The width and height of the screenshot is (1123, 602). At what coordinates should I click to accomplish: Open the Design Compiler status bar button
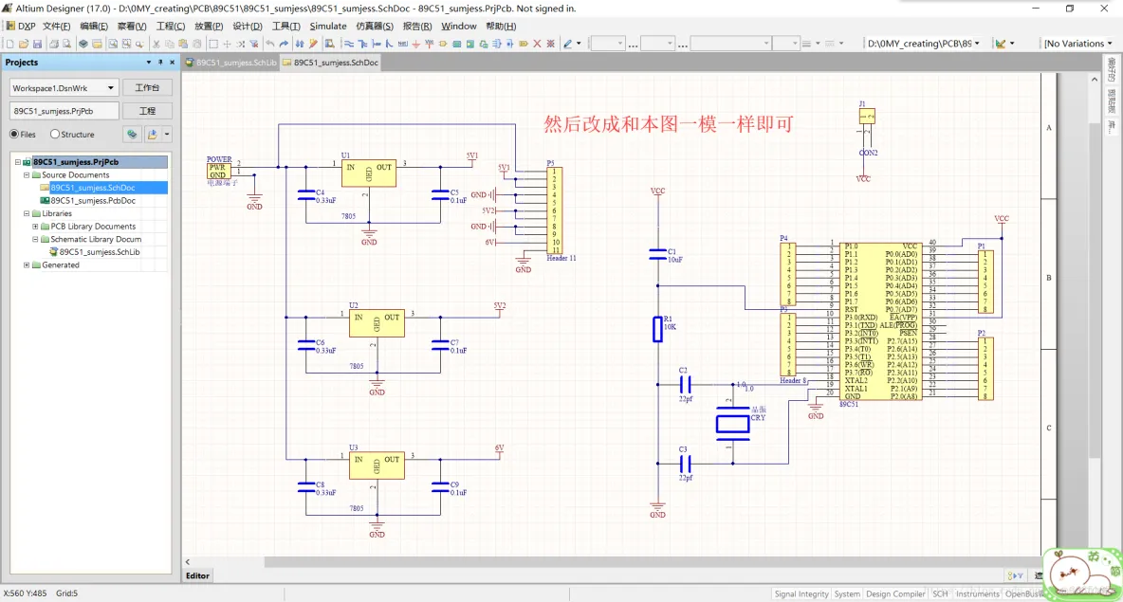pos(895,594)
